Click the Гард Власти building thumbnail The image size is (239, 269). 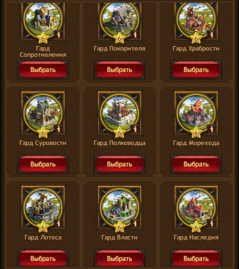point(119,207)
